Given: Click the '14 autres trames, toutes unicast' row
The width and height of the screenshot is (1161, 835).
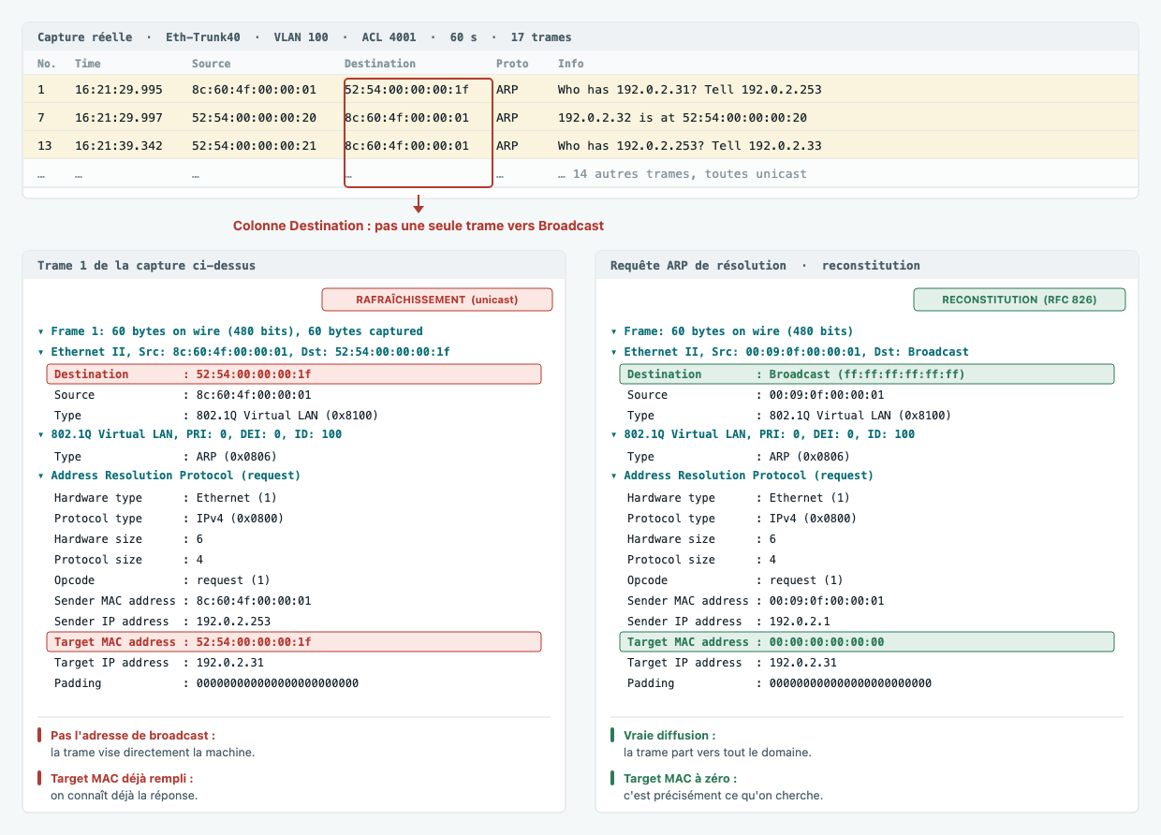Looking at the screenshot, I should point(580,174).
